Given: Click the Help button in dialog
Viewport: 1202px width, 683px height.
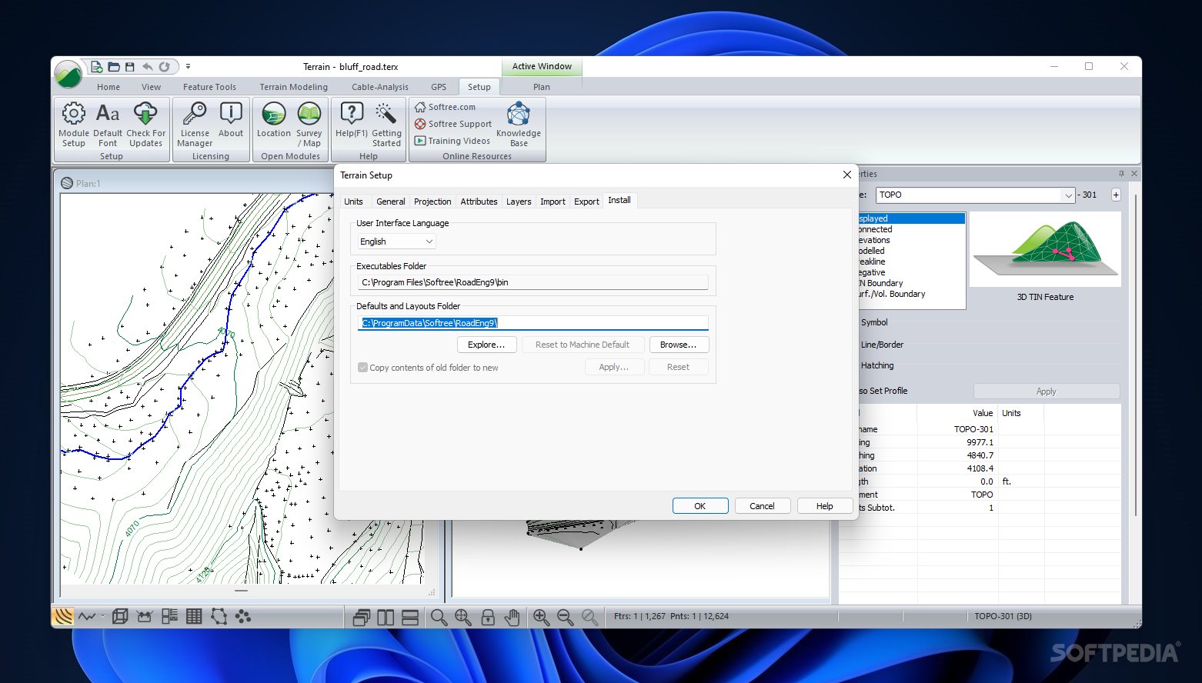Looking at the screenshot, I should (824, 506).
